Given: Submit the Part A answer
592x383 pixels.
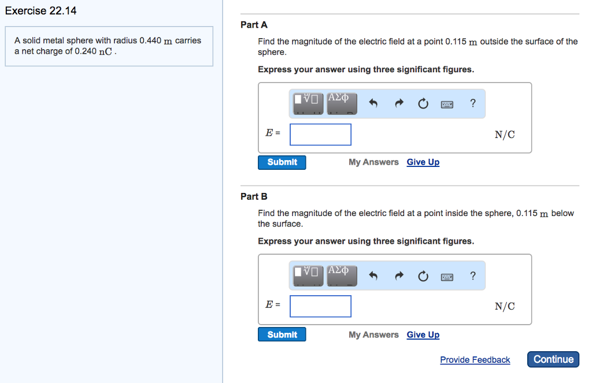Looking at the screenshot, I should 282,162.
